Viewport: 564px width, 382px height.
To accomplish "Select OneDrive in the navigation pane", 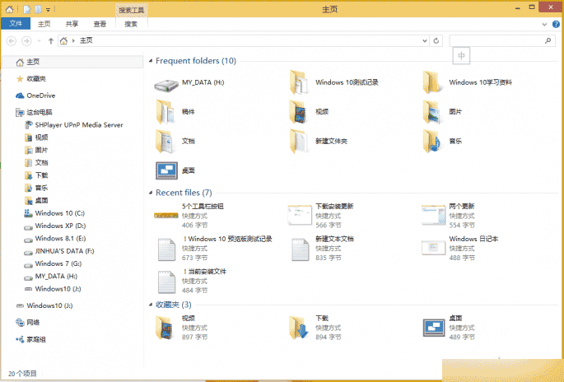I will tap(40, 95).
